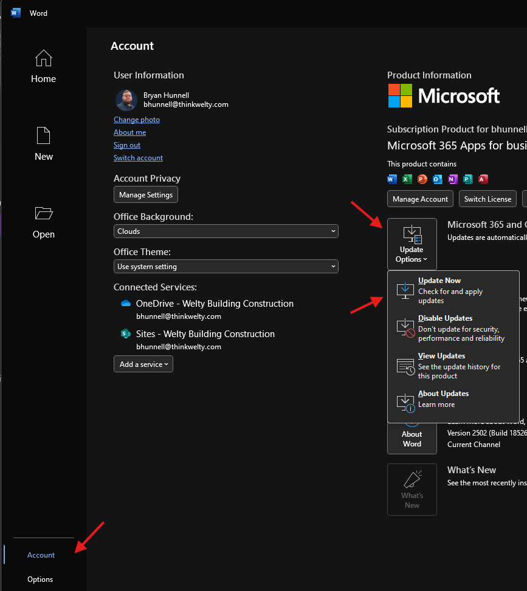Click the Outlook icon in the product row
Image resolution: width=527 pixels, height=591 pixels.
[438, 179]
